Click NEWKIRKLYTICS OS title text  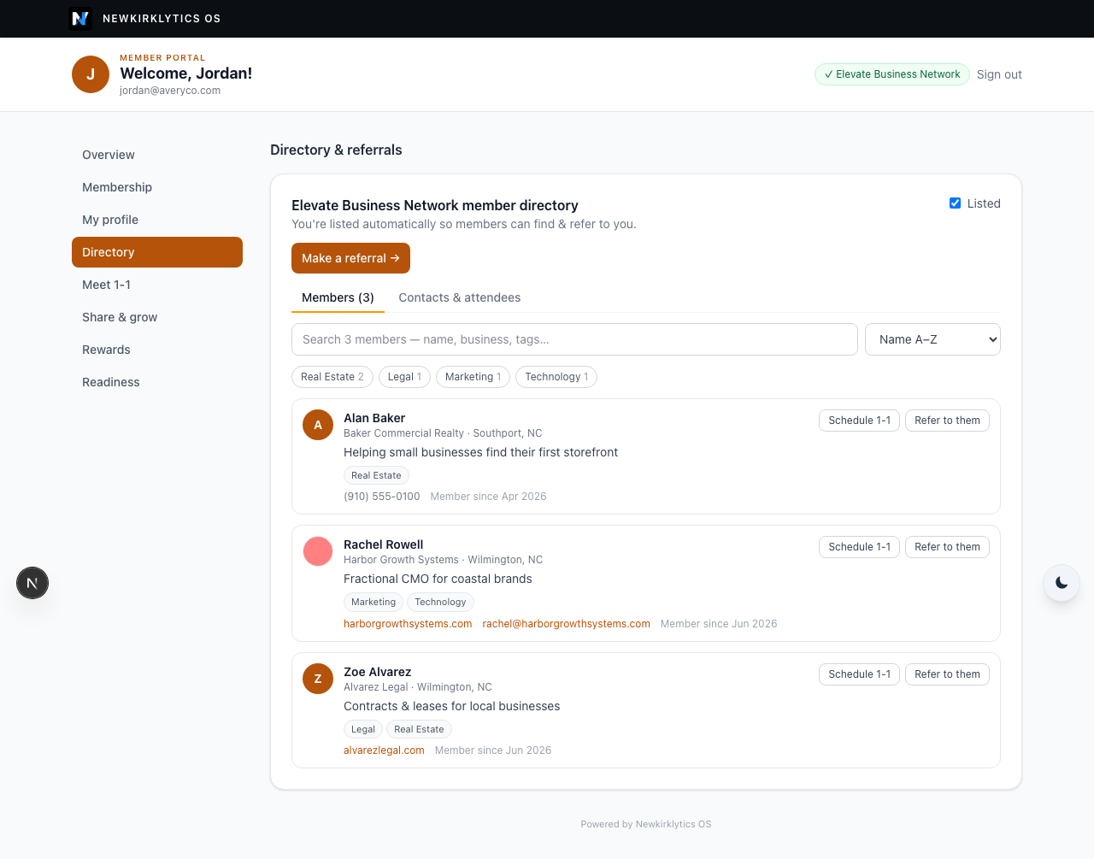click(x=162, y=18)
